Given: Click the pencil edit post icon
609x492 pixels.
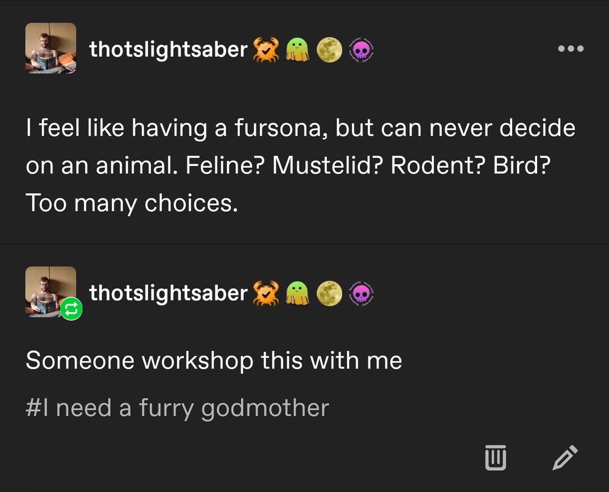Looking at the screenshot, I should click(564, 457).
